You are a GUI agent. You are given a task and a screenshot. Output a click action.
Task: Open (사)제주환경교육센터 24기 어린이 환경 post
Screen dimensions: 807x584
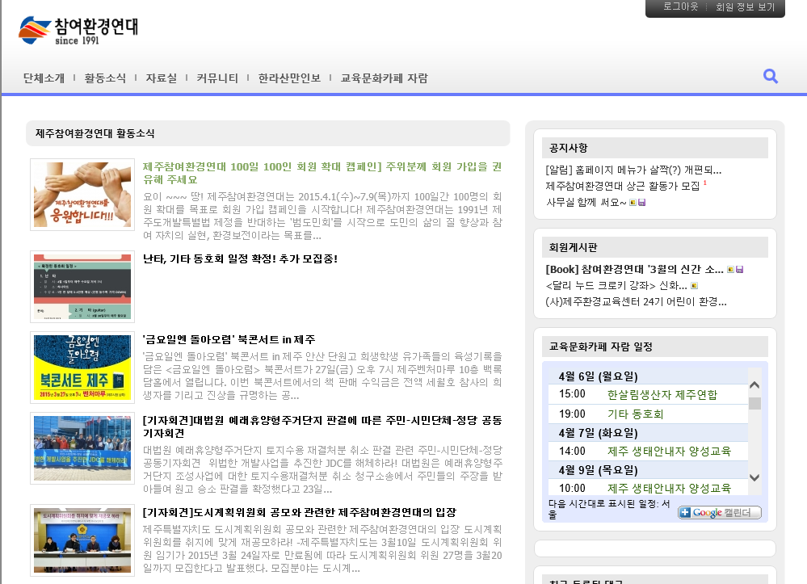pos(636,301)
